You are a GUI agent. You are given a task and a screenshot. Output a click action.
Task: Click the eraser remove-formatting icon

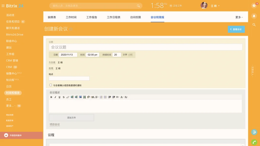pos(68,97)
